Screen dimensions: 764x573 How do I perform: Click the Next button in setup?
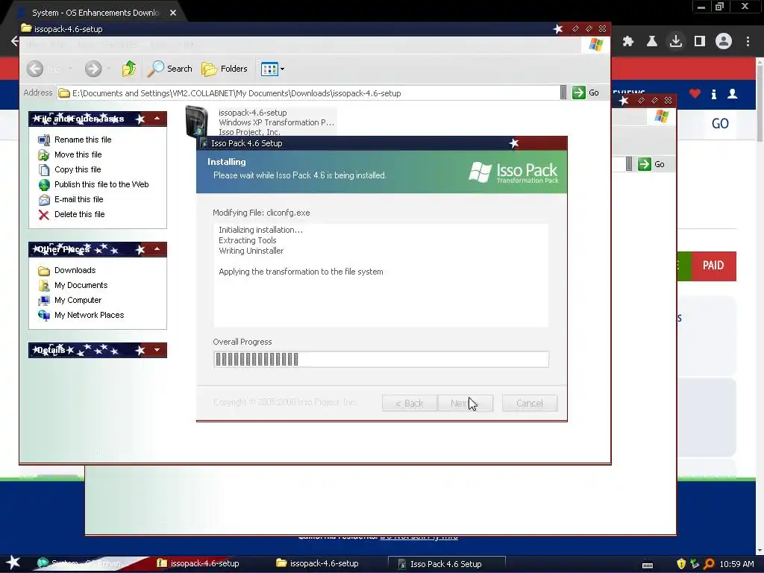466,403
